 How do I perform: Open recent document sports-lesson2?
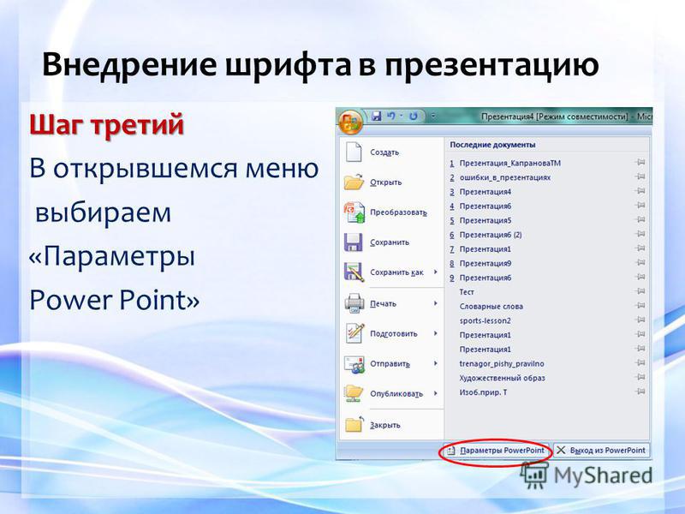485,320
